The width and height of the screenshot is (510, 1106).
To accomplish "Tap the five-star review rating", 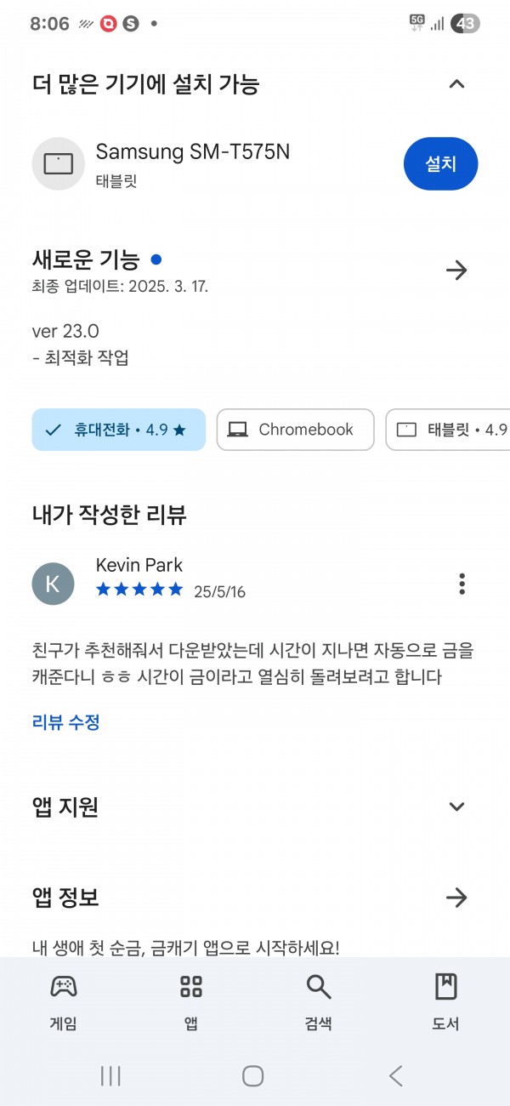I will click(139, 590).
